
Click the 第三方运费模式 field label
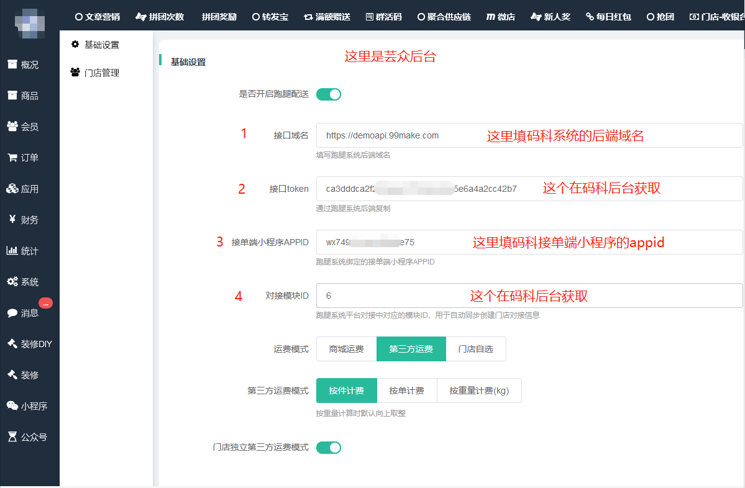pyautogui.click(x=278, y=391)
